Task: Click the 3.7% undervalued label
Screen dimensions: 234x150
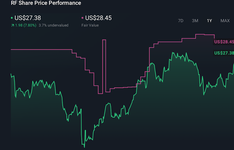Action: click(53, 25)
